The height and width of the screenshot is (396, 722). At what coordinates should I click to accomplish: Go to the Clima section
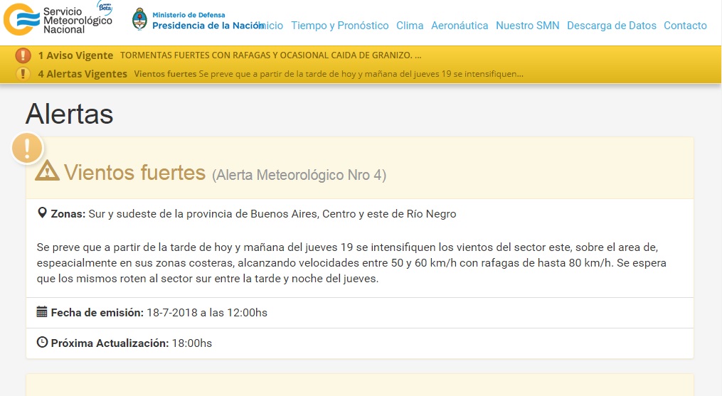410,26
